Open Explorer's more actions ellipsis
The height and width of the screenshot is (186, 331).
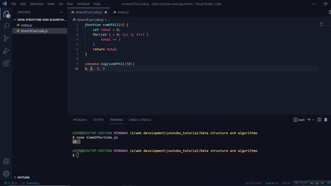[x=61, y=12]
